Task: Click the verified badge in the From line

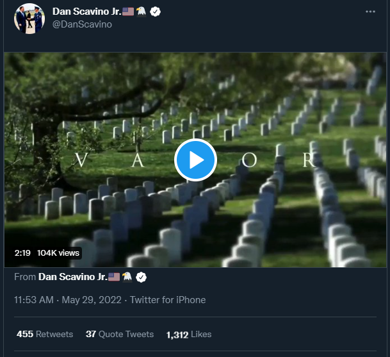Action: [142, 277]
